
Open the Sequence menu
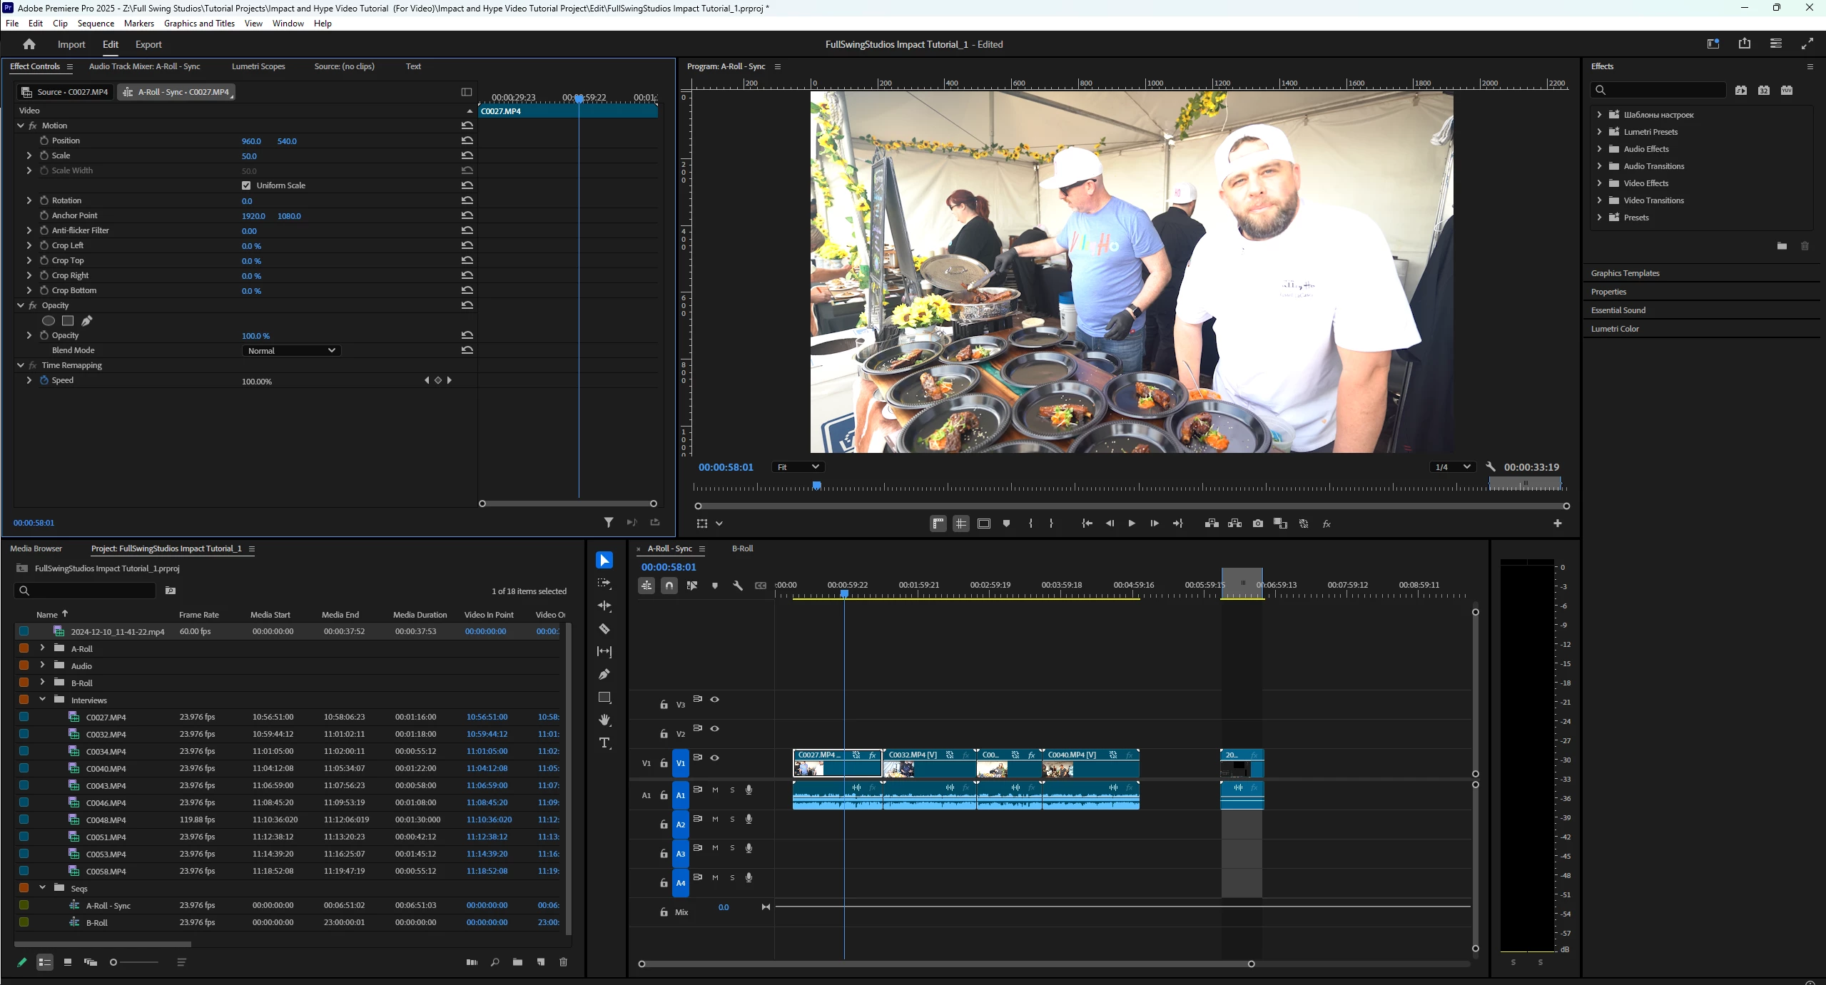(96, 24)
